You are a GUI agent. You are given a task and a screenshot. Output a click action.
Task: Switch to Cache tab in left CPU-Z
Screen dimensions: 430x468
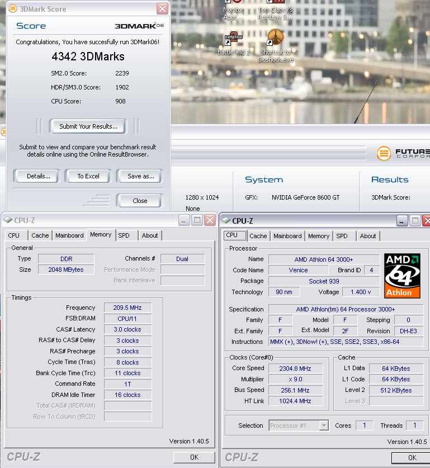coord(40,235)
